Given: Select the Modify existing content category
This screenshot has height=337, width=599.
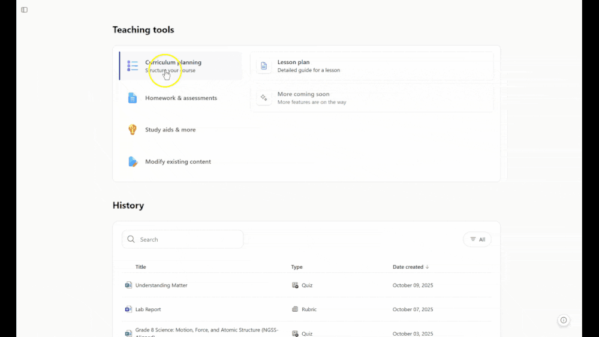Looking at the screenshot, I should (178, 161).
